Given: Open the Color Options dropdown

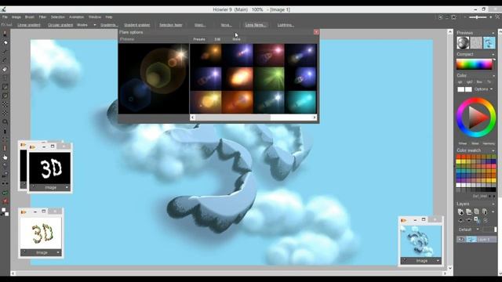Looking at the screenshot, I should (x=483, y=89).
